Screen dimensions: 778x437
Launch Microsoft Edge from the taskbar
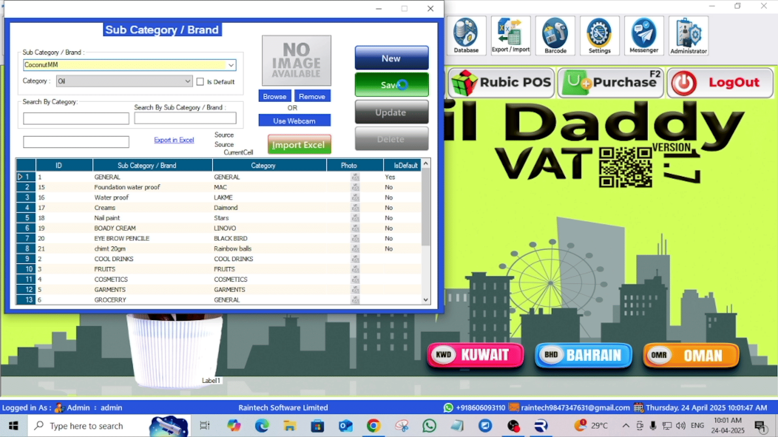coord(262,426)
